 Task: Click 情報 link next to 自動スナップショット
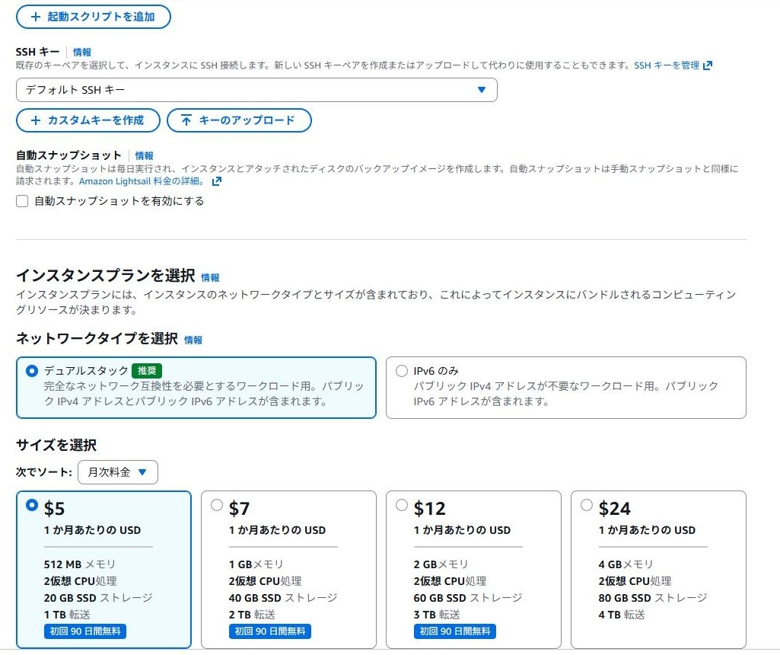coord(144,155)
